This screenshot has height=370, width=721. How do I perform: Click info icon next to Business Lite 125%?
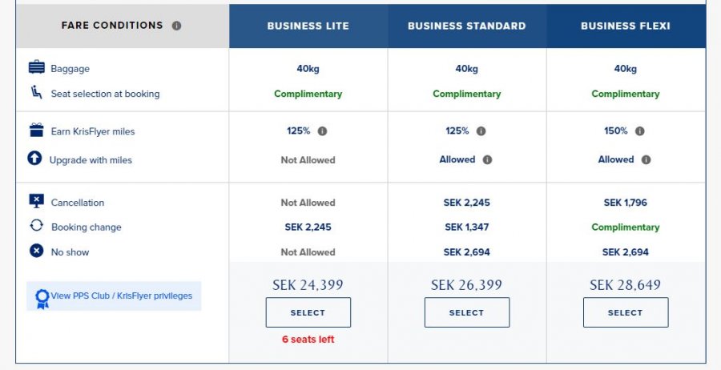tap(322, 131)
